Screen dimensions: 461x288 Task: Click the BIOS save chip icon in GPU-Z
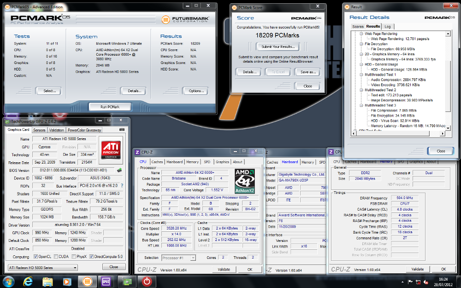click(119, 170)
